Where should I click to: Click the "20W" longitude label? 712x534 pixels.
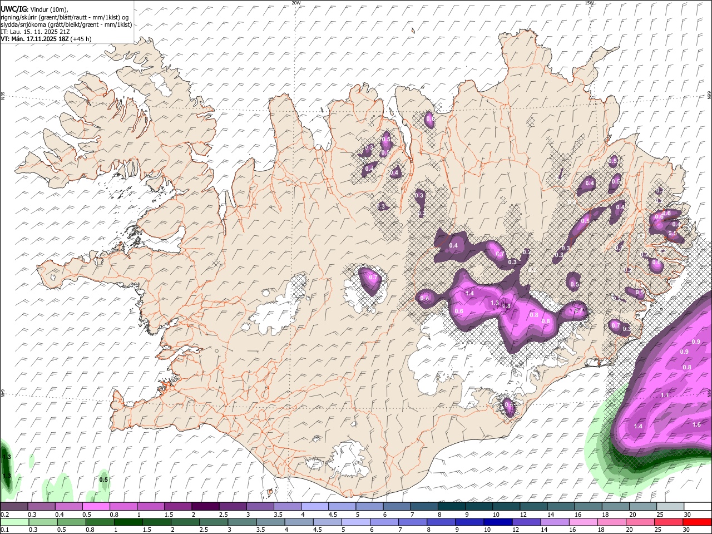click(x=296, y=3)
